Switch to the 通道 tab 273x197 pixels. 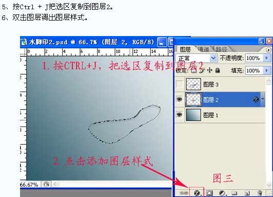[x=204, y=49]
